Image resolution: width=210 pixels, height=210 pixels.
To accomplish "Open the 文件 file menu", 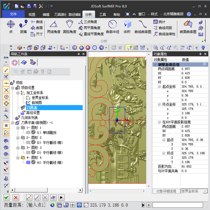I will tap(13, 14).
